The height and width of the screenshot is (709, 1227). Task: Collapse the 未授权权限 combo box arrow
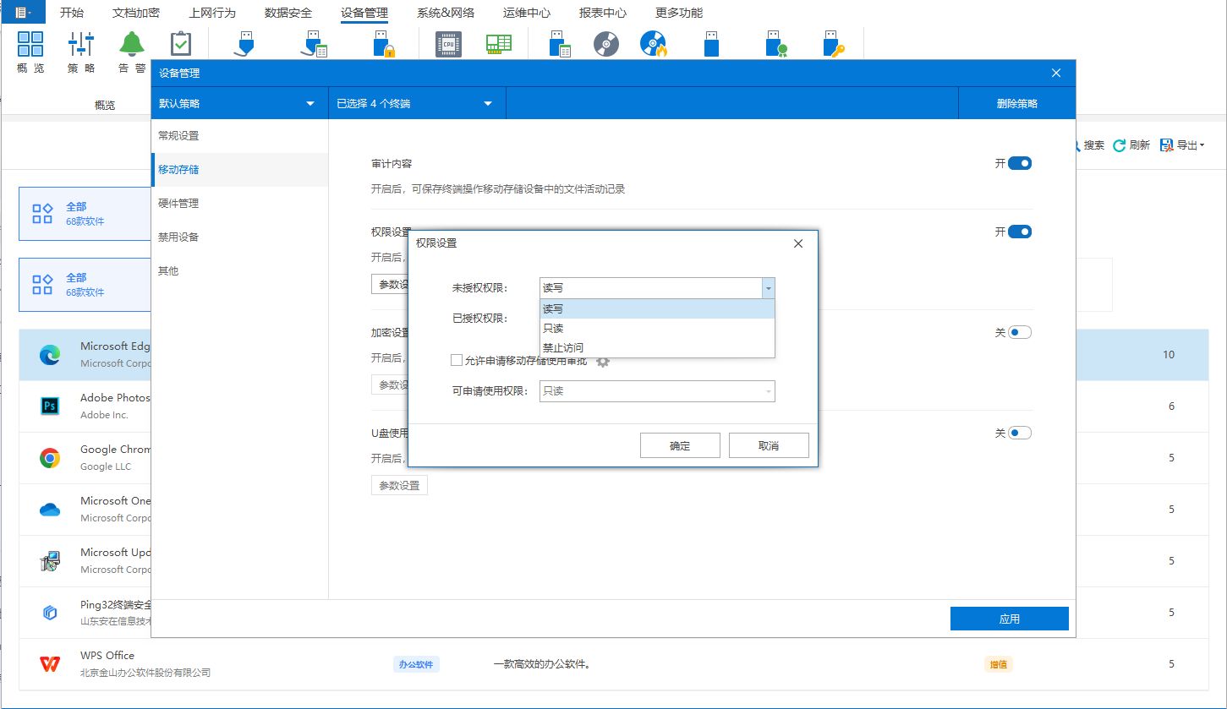[x=768, y=288]
